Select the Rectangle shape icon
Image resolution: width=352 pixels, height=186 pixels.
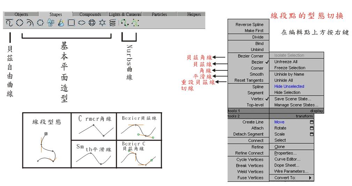pyautogui.click(x=71, y=23)
